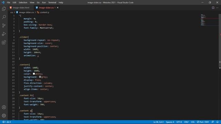Click line number 17 in gutter
The image size is (221, 124).
pyautogui.click(x=13, y=65)
